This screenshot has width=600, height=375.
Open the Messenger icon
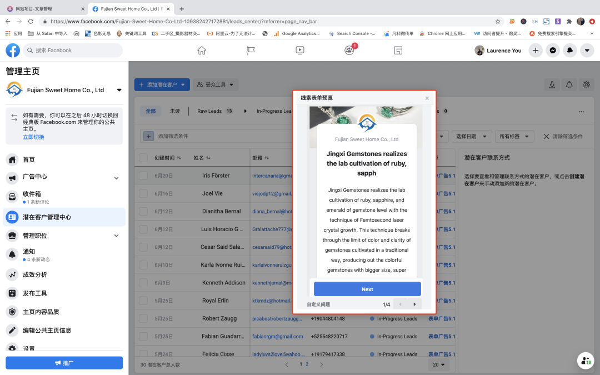point(553,50)
